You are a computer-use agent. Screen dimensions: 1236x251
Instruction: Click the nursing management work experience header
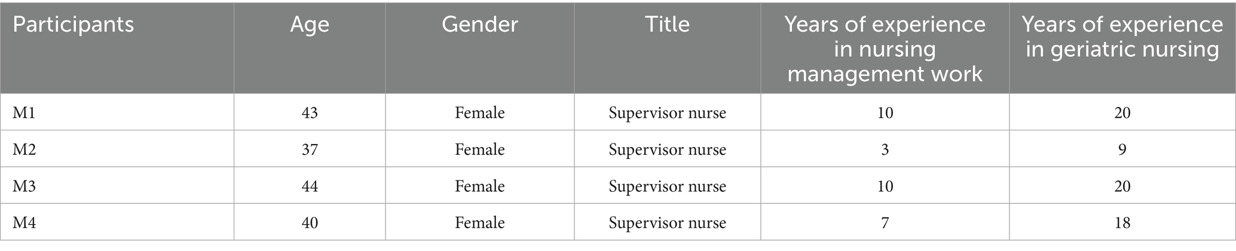[885, 49]
